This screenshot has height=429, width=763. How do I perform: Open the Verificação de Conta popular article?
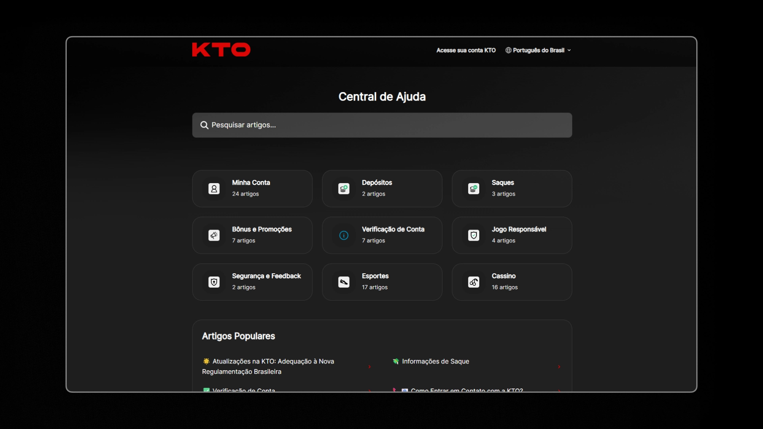(x=244, y=390)
